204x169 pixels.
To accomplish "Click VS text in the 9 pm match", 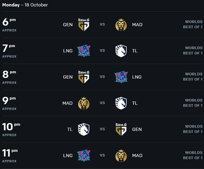I will tap(102, 103).
